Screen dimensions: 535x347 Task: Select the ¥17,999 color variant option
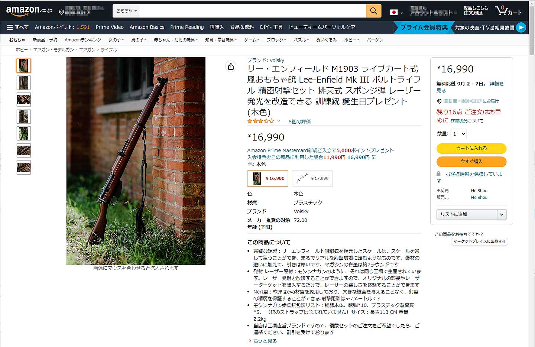pos(312,178)
